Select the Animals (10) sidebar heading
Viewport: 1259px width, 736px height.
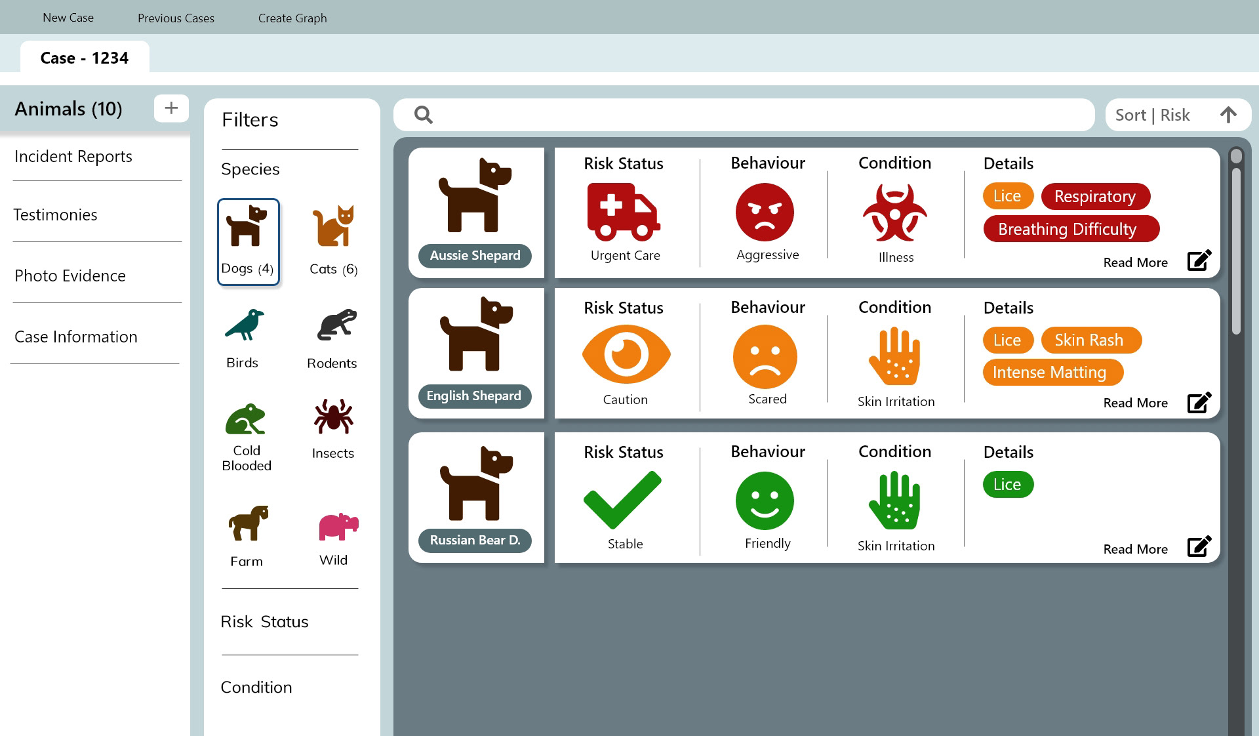tap(69, 109)
